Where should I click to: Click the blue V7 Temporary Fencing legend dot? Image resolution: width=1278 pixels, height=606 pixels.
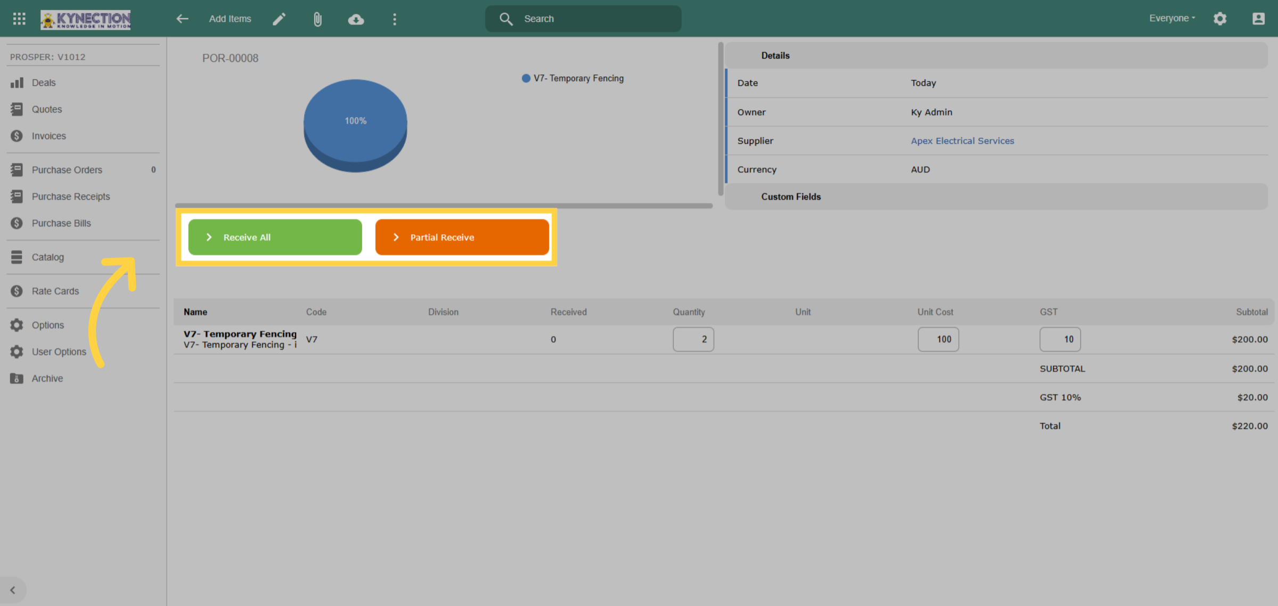coord(526,78)
